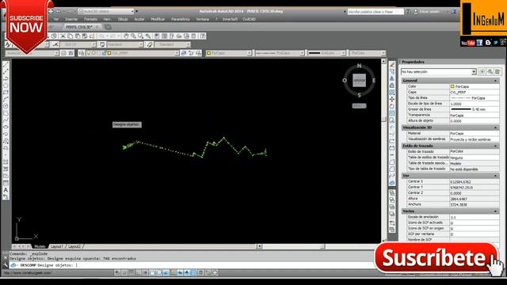Select the Erase tool in modify toolbar
The width and height of the screenshot is (507, 285).
coord(392,65)
